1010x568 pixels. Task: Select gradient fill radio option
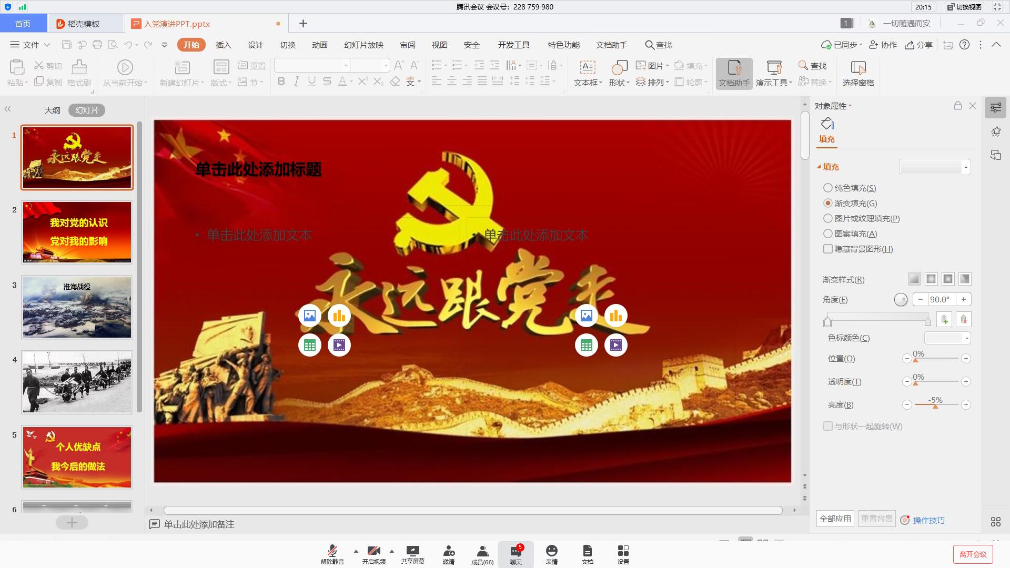pyautogui.click(x=828, y=203)
